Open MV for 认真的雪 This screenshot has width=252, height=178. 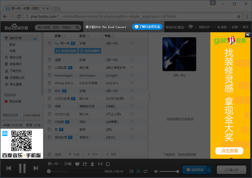click(x=70, y=67)
